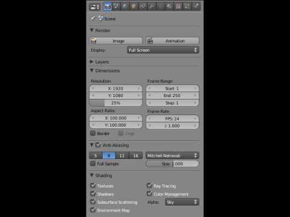Adjust the filter Size 1.000 slider
This screenshot has width=290, height=217.
coord(172,164)
